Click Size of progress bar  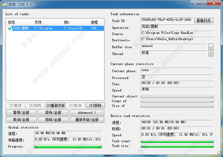point(177,106)
